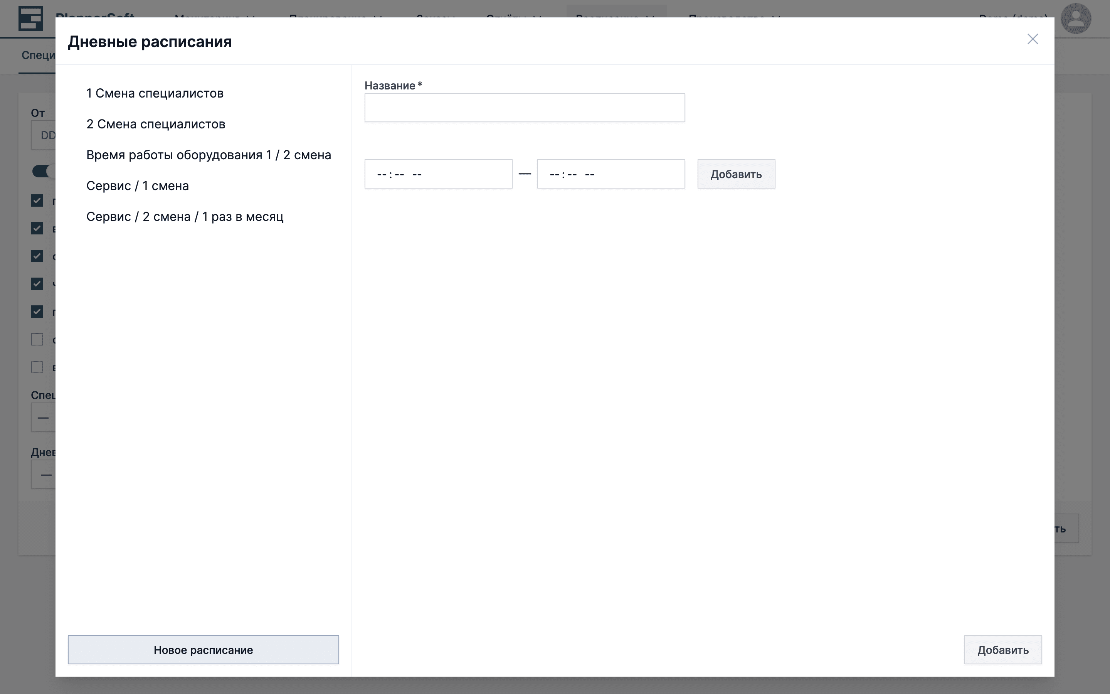Click the PlannerSoft logo icon
The image size is (1110, 694).
pos(31,19)
